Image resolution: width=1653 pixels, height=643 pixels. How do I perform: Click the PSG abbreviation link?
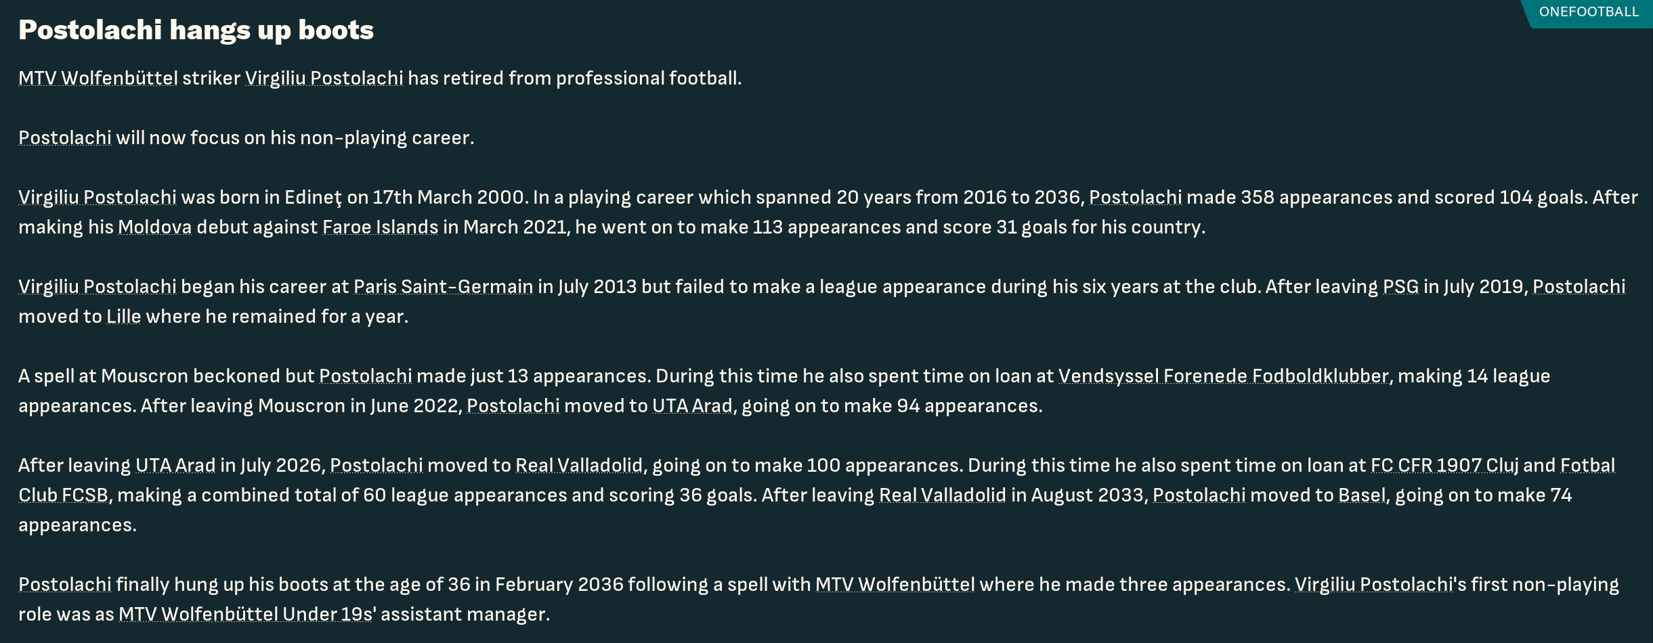[1400, 286]
